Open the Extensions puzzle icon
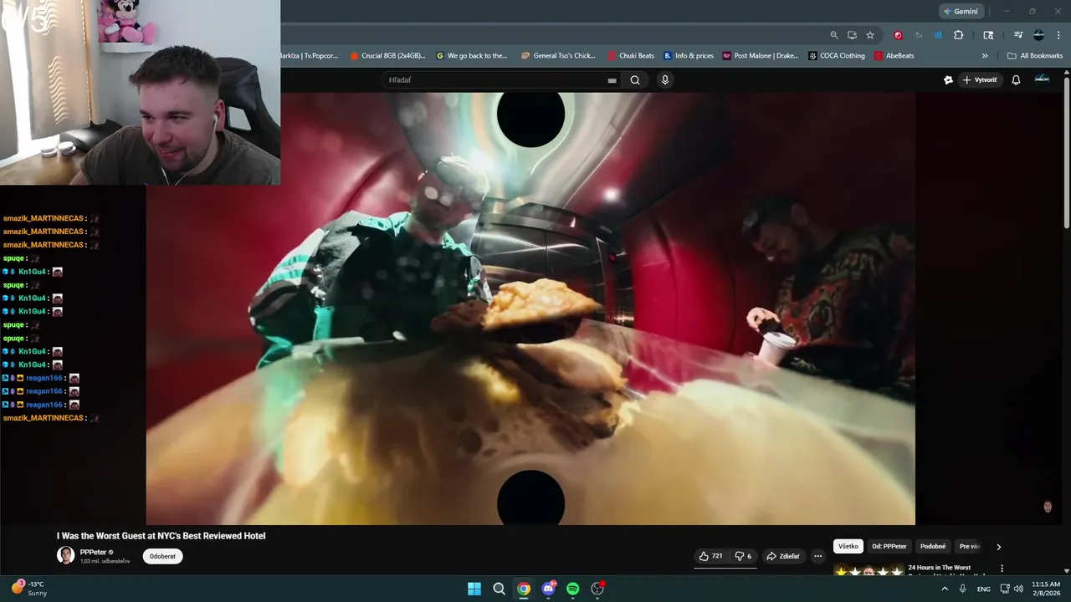This screenshot has height=602, width=1071. coord(959,35)
